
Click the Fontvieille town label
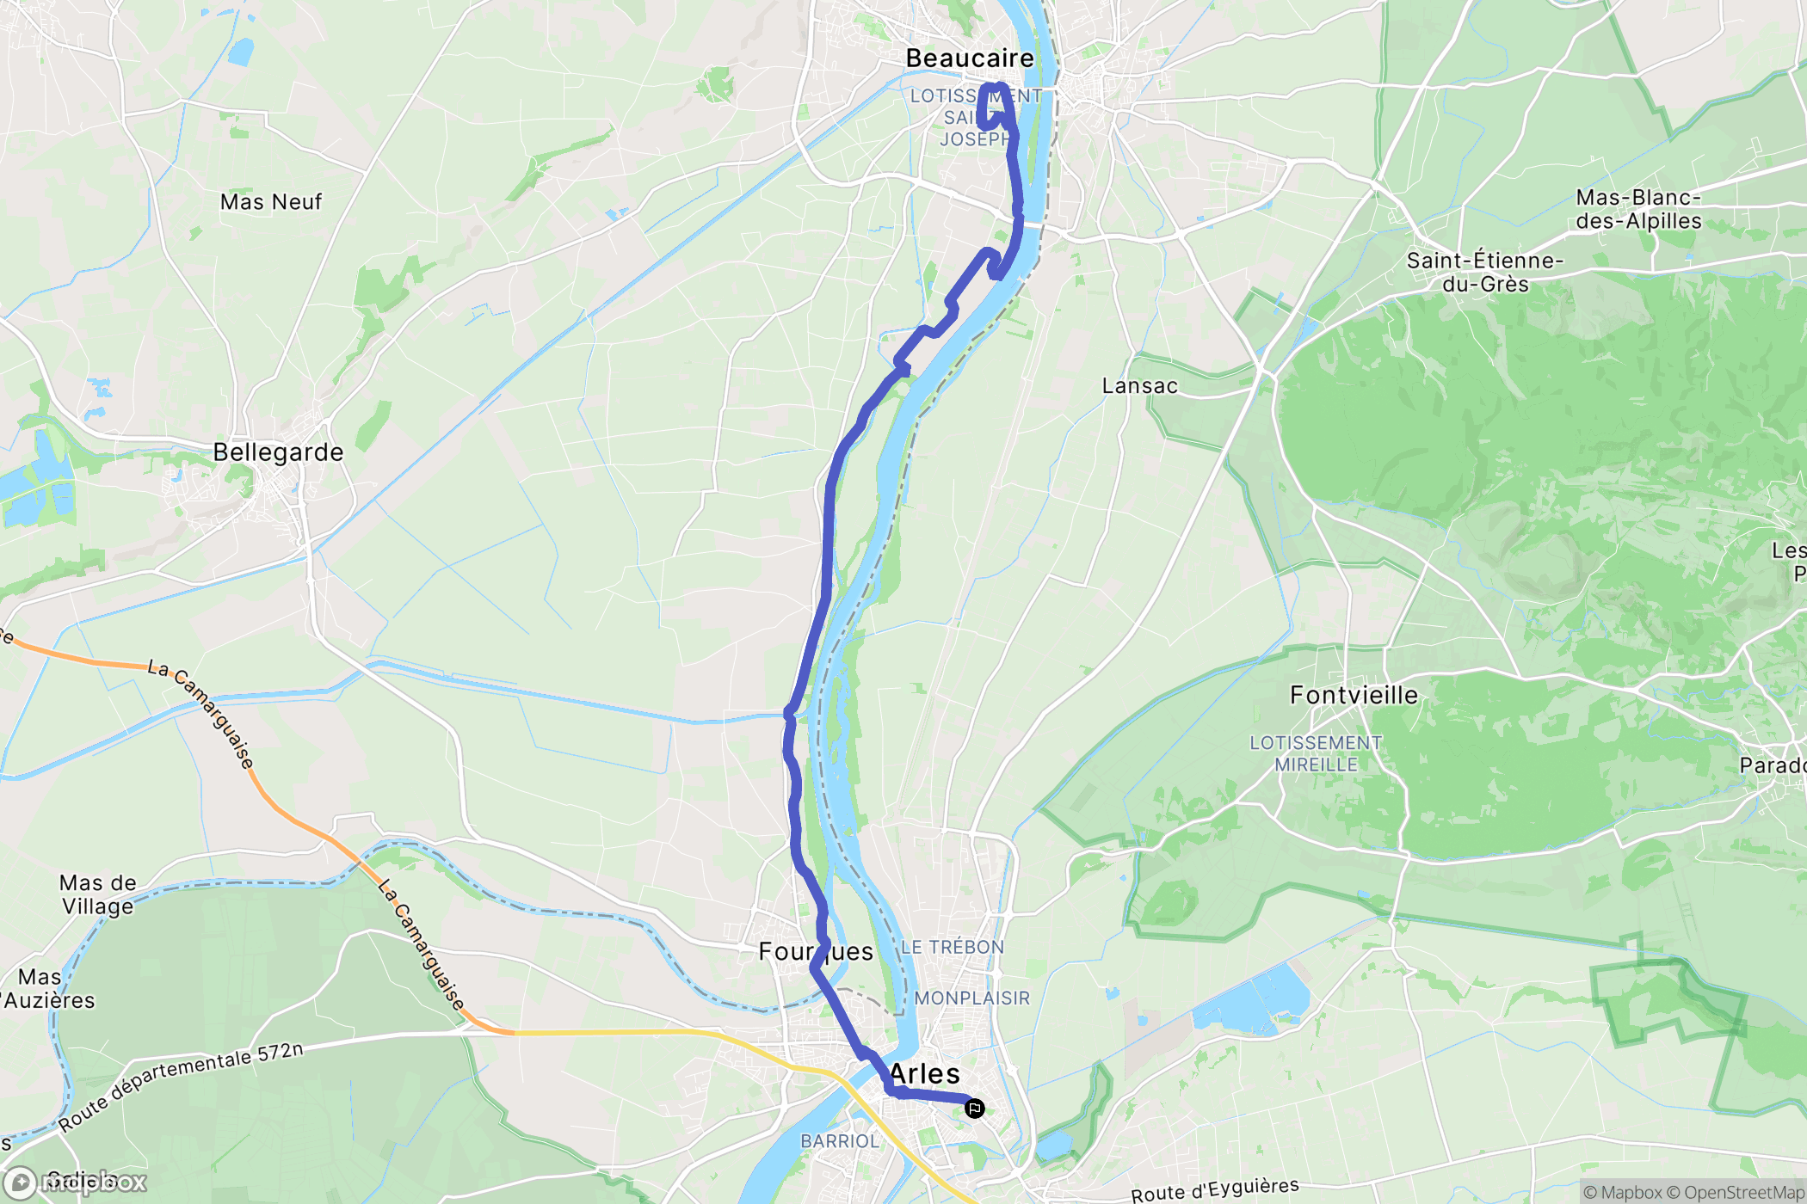1354,695
